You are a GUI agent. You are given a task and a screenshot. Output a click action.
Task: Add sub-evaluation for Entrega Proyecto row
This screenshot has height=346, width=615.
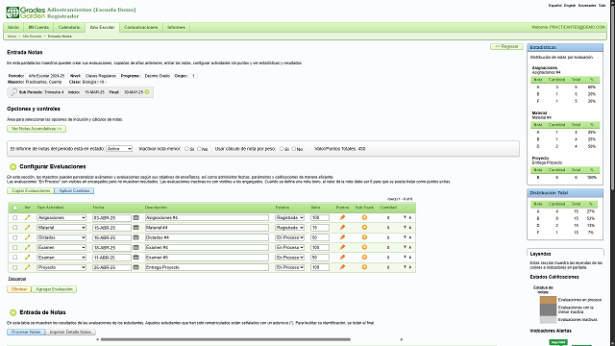pos(364,267)
